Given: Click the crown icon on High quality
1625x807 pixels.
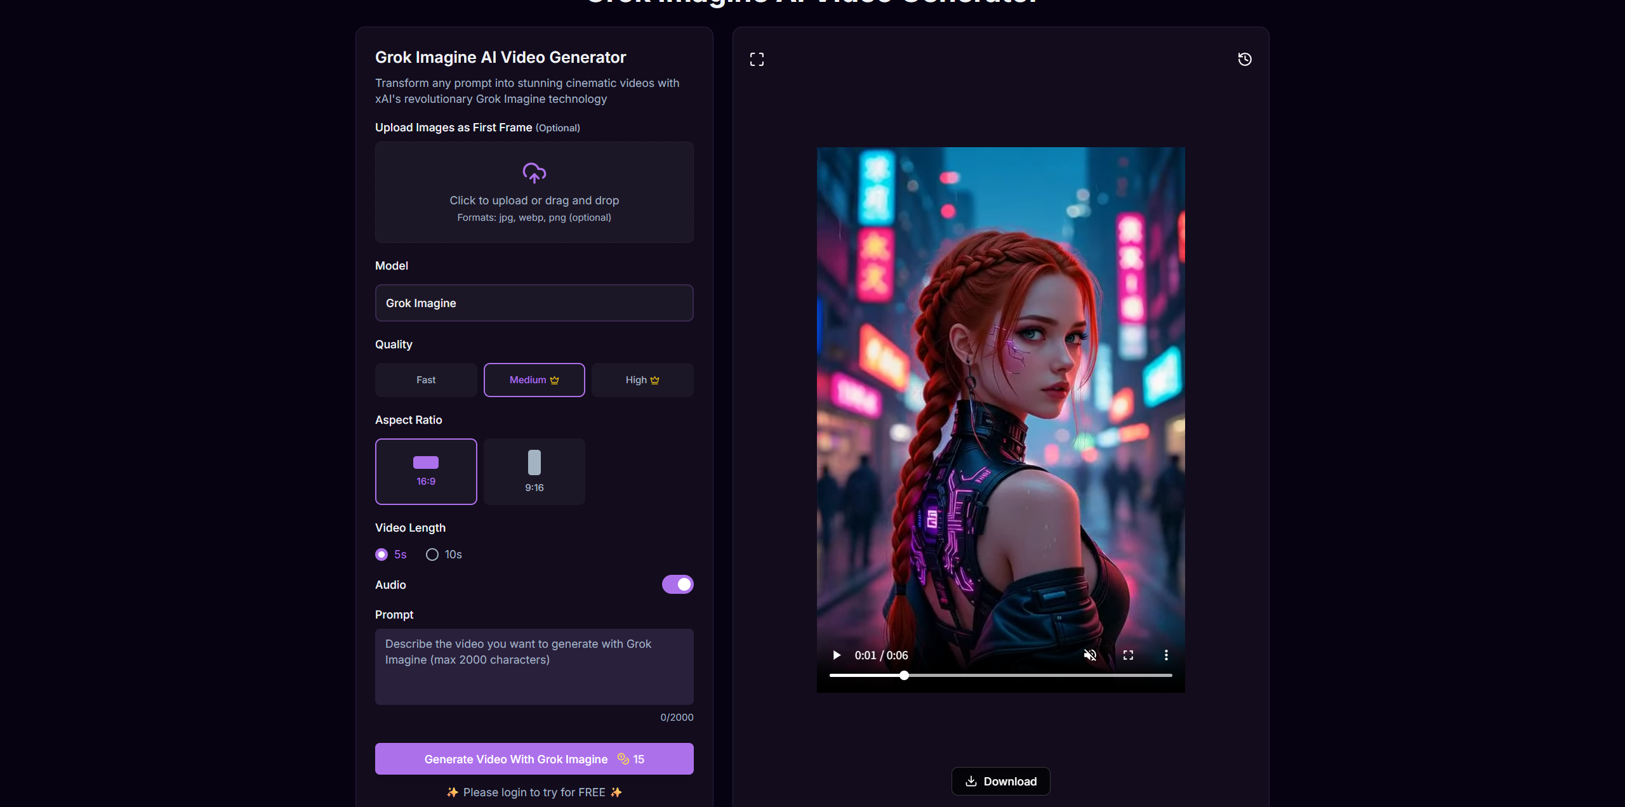Looking at the screenshot, I should 655,380.
